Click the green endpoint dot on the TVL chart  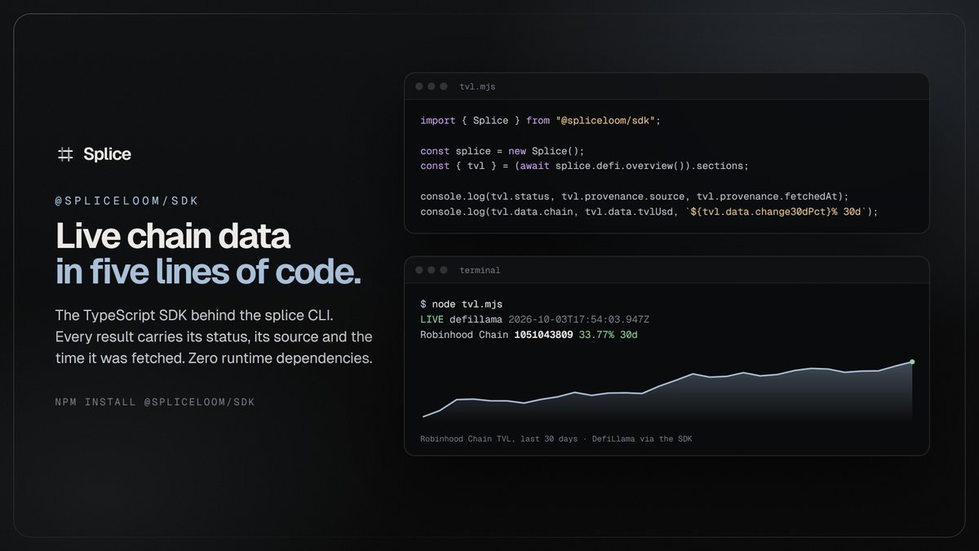(x=912, y=362)
